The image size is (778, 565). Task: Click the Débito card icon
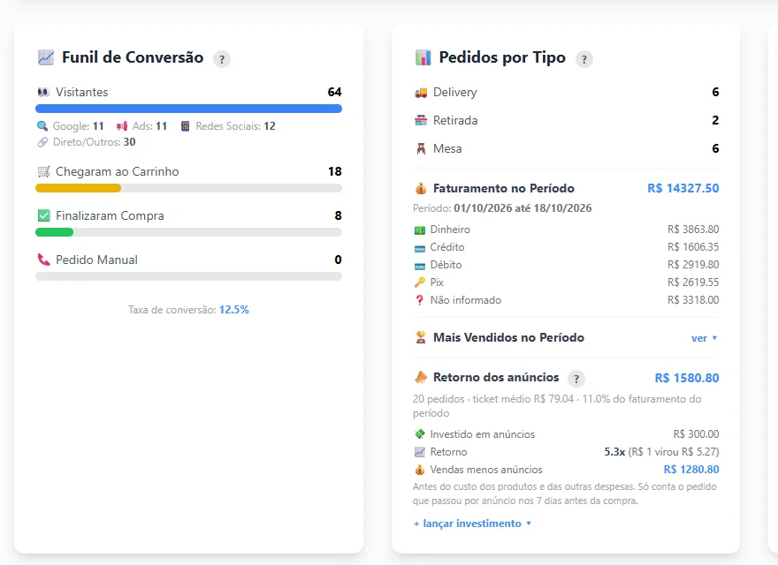coord(420,266)
